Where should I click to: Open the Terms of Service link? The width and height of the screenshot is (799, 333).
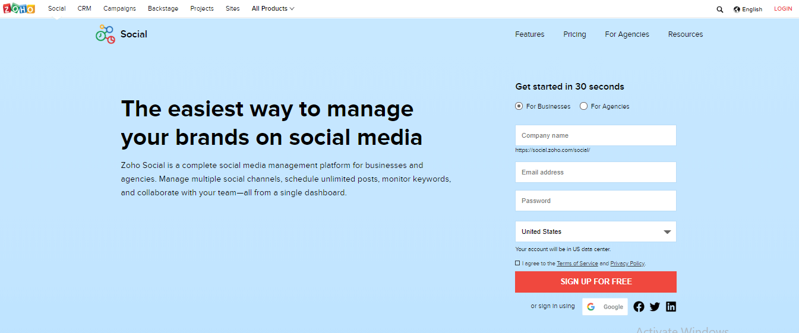click(577, 264)
